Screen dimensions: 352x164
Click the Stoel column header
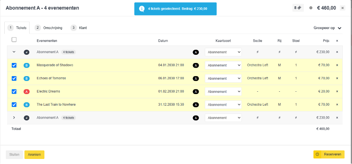(296, 41)
